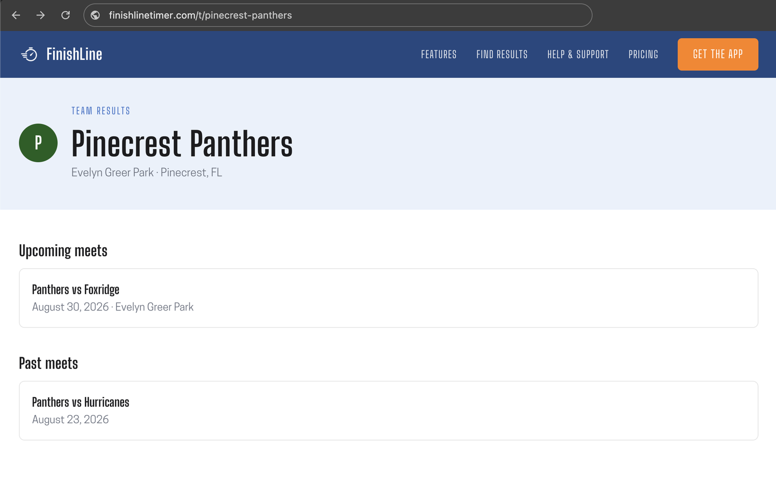Image resolution: width=776 pixels, height=489 pixels.
Task: Open the Features menu item
Action: point(439,55)
